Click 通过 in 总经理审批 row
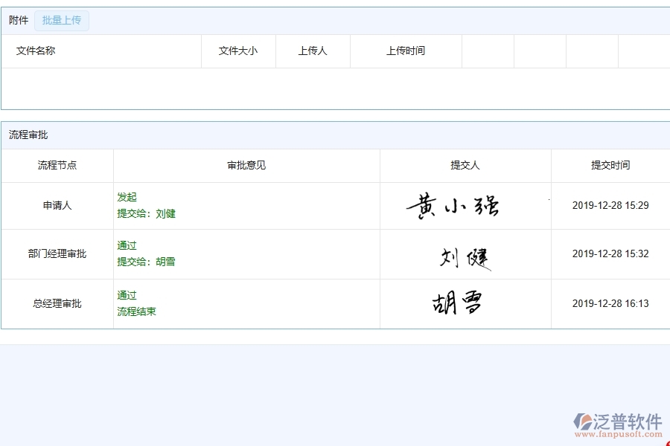Screen dimensions: 670x446 (127, 295)
